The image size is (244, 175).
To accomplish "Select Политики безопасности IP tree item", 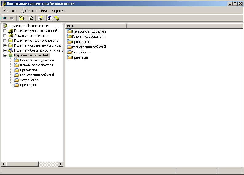I will click(x=39, y=50).
